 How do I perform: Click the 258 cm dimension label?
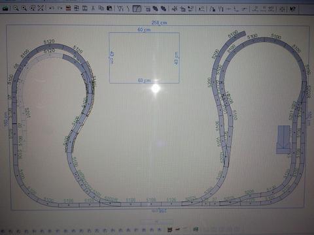pyautogui.click(x=160, y=23)
